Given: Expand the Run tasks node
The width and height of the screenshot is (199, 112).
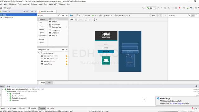Looking at the screenshot, I should point(7,100).
